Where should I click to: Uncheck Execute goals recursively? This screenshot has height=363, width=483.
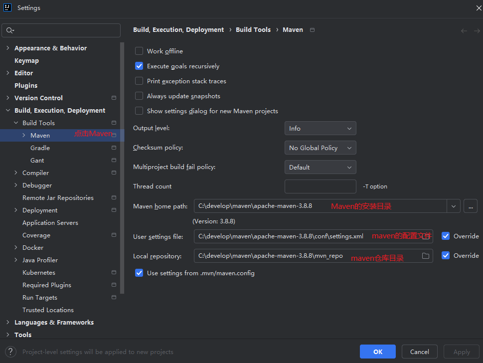(x=139, y=66)
